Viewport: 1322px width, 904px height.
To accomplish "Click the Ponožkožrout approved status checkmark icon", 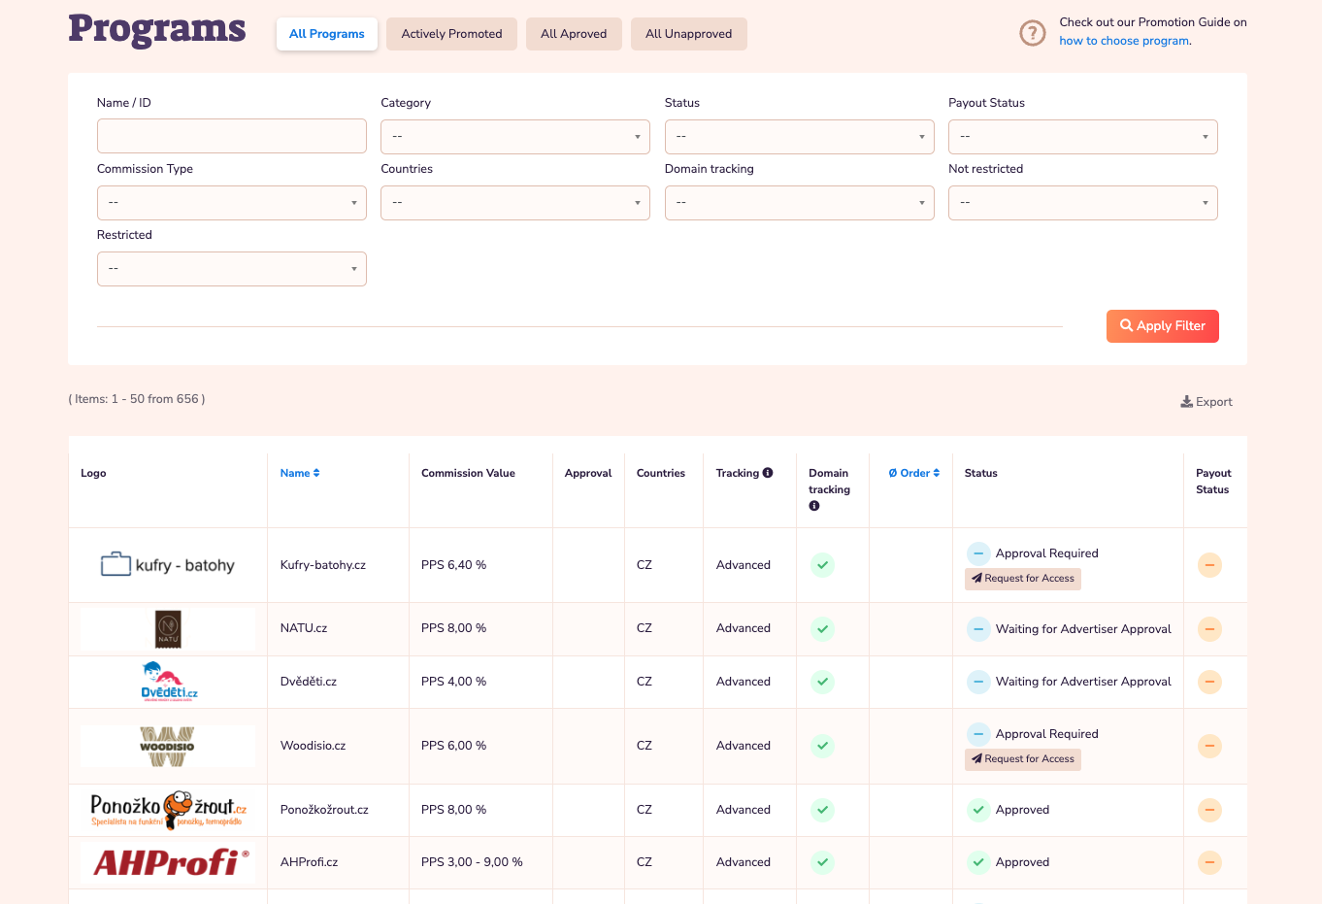I will tap(978, 810).
